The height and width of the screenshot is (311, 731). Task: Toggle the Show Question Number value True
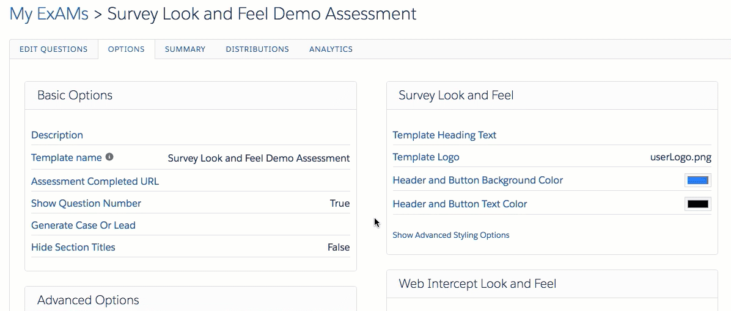(339, 204)
